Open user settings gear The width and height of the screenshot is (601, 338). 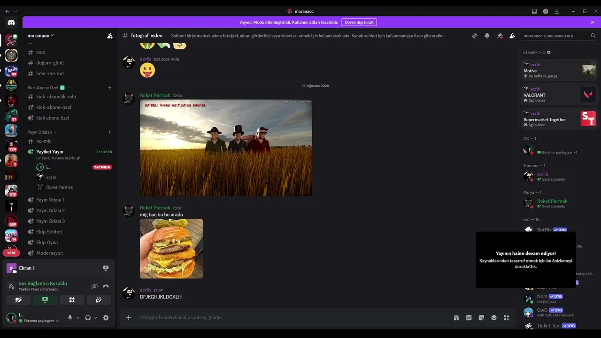pos(106,318)
